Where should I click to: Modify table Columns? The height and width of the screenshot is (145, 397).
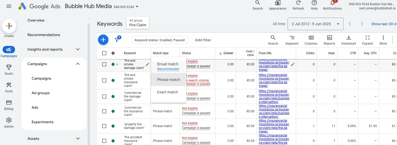[x=311, y=40]
